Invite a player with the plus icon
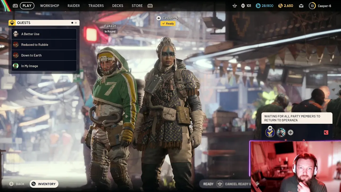The height and width of the screenshot is (192, 341). pyautogui.click(x=290, y=132)
